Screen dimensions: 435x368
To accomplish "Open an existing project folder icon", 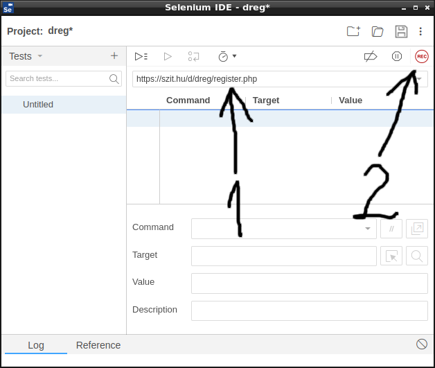I will [x=378, y=31].
